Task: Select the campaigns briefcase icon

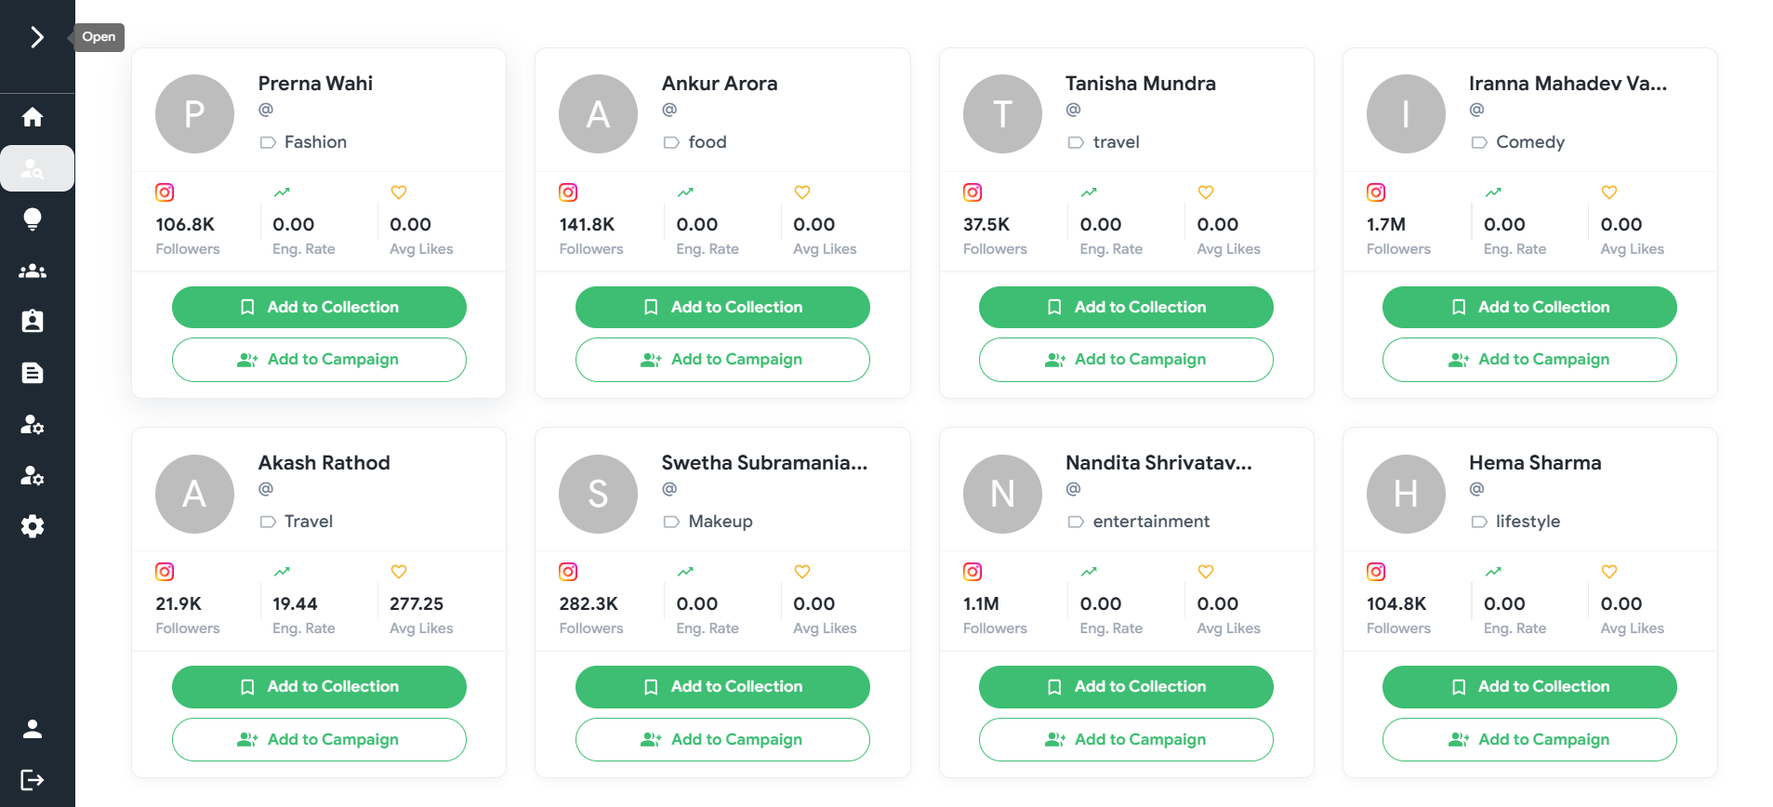Action: (33, 320)
